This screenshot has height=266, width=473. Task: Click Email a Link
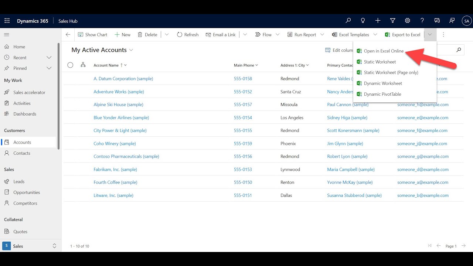click(x=221, y=35)
